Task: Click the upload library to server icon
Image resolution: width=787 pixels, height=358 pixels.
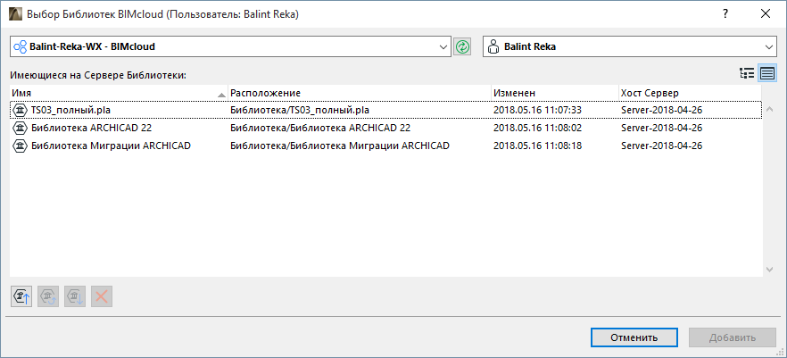Action: tap(21, 296)
